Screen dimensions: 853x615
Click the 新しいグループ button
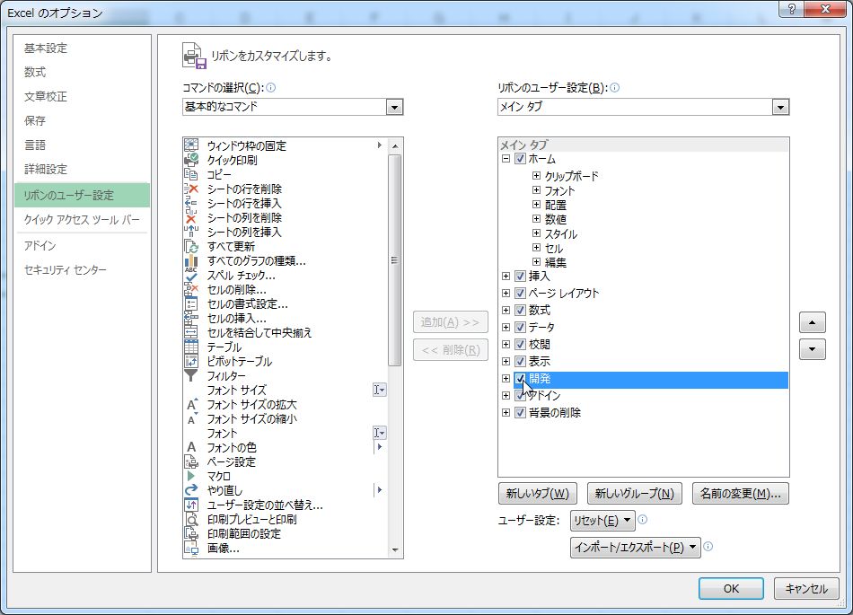[634, 493]
